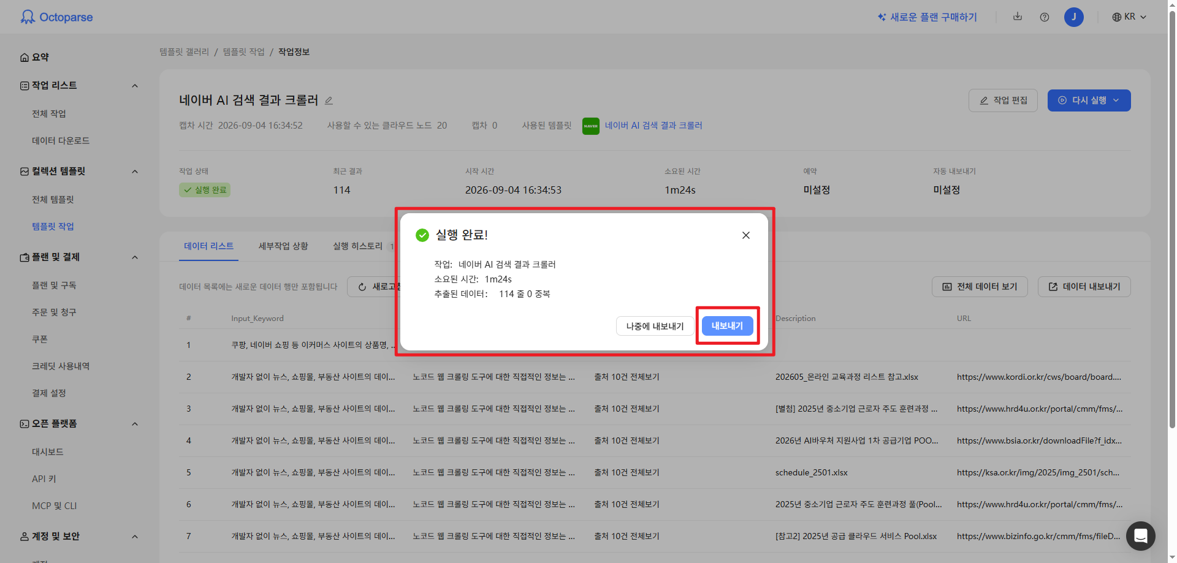The width and height of the screenshot is (1177, 563).
Task: Collapse the 작업 리스트 section
Action: (135, 86)
